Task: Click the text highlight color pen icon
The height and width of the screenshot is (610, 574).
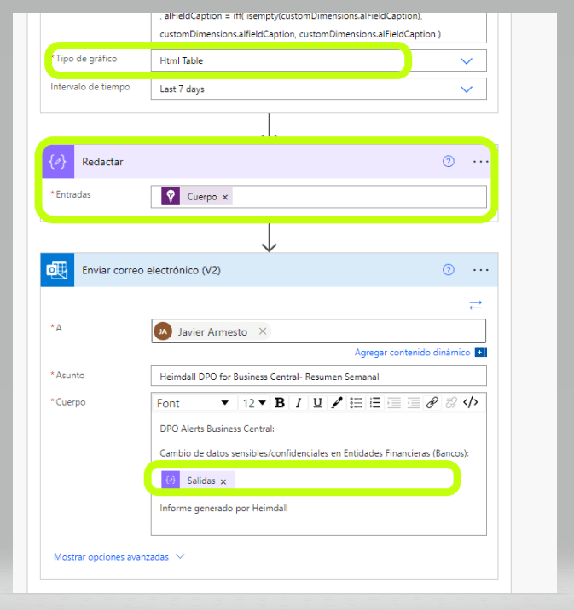Action: (337, 403)
